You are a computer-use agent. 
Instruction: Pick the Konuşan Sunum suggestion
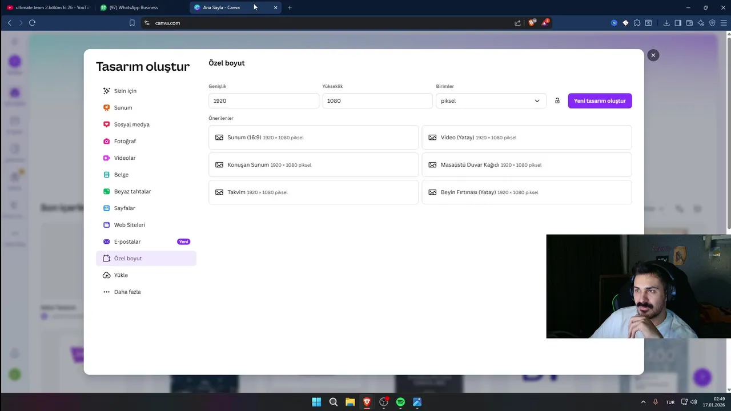point(314,165)
